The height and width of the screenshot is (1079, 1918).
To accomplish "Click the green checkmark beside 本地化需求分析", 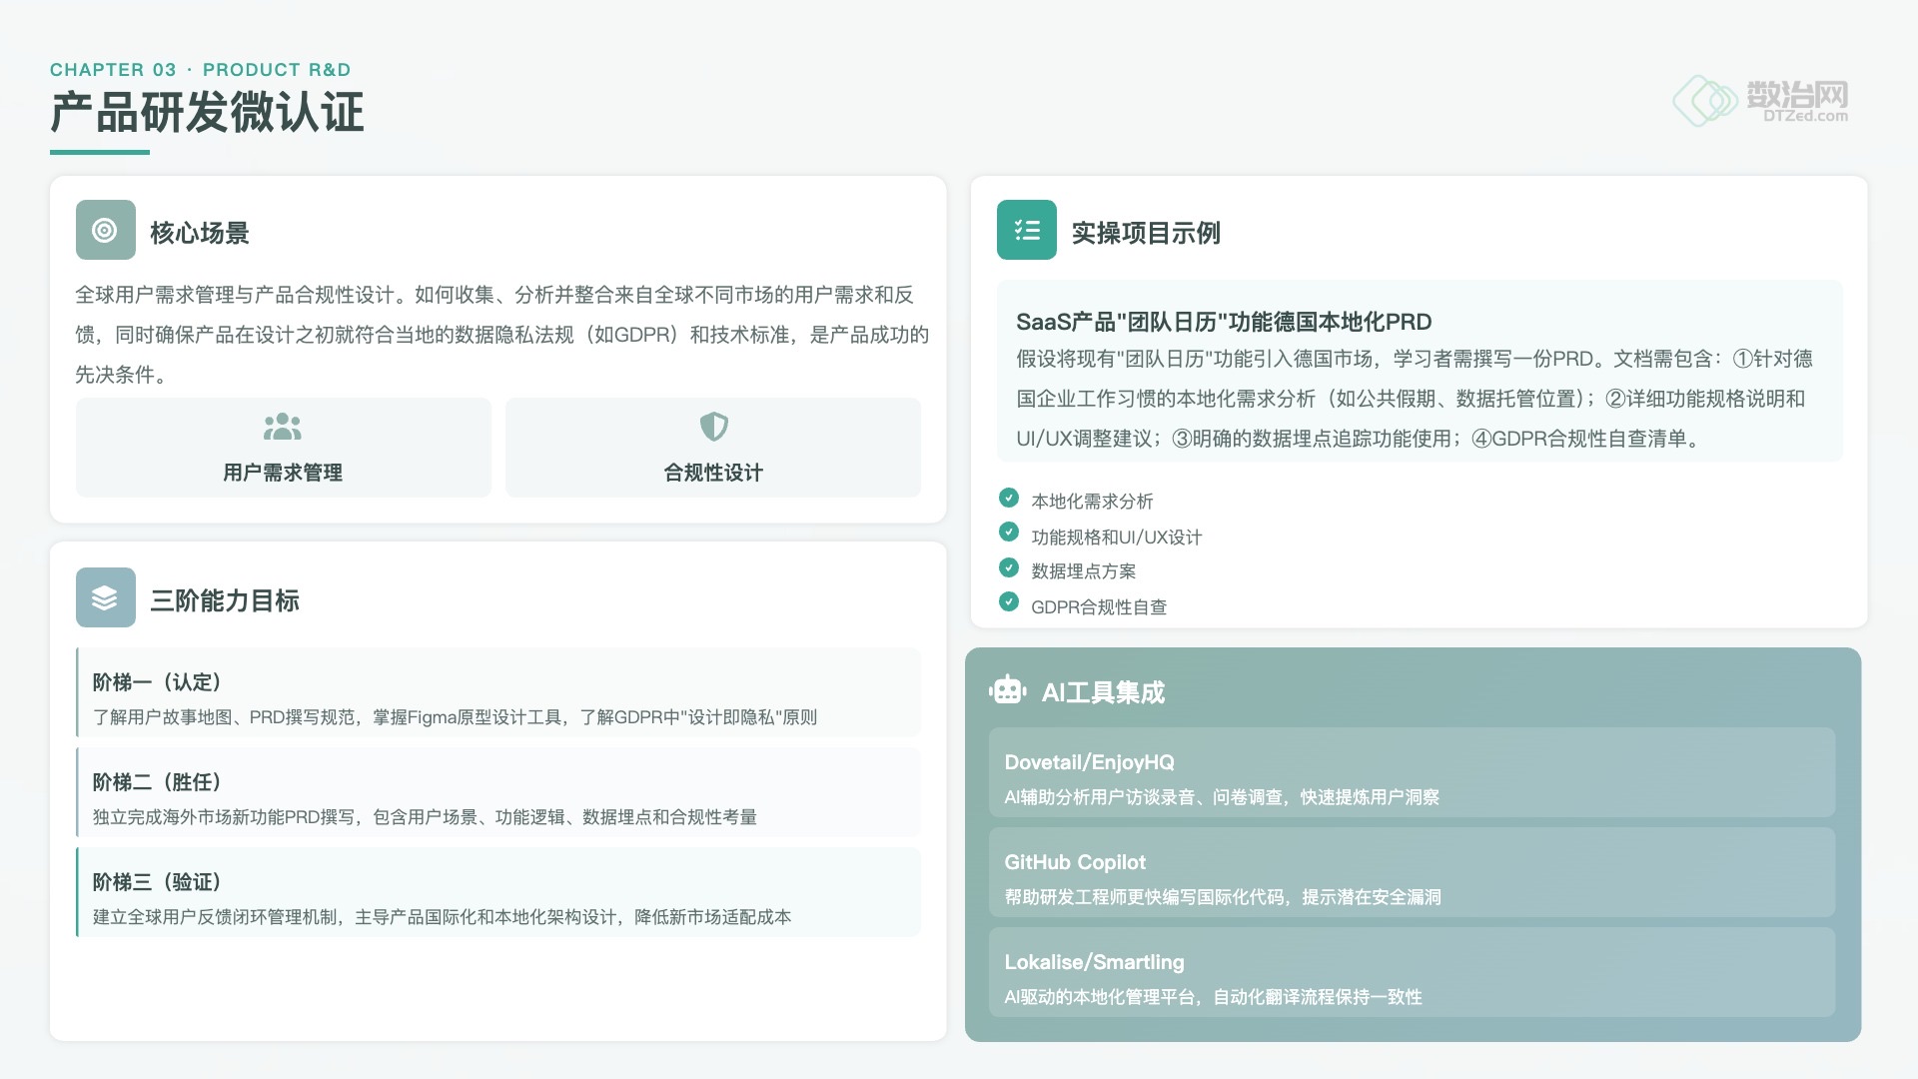I will 1009,498.
